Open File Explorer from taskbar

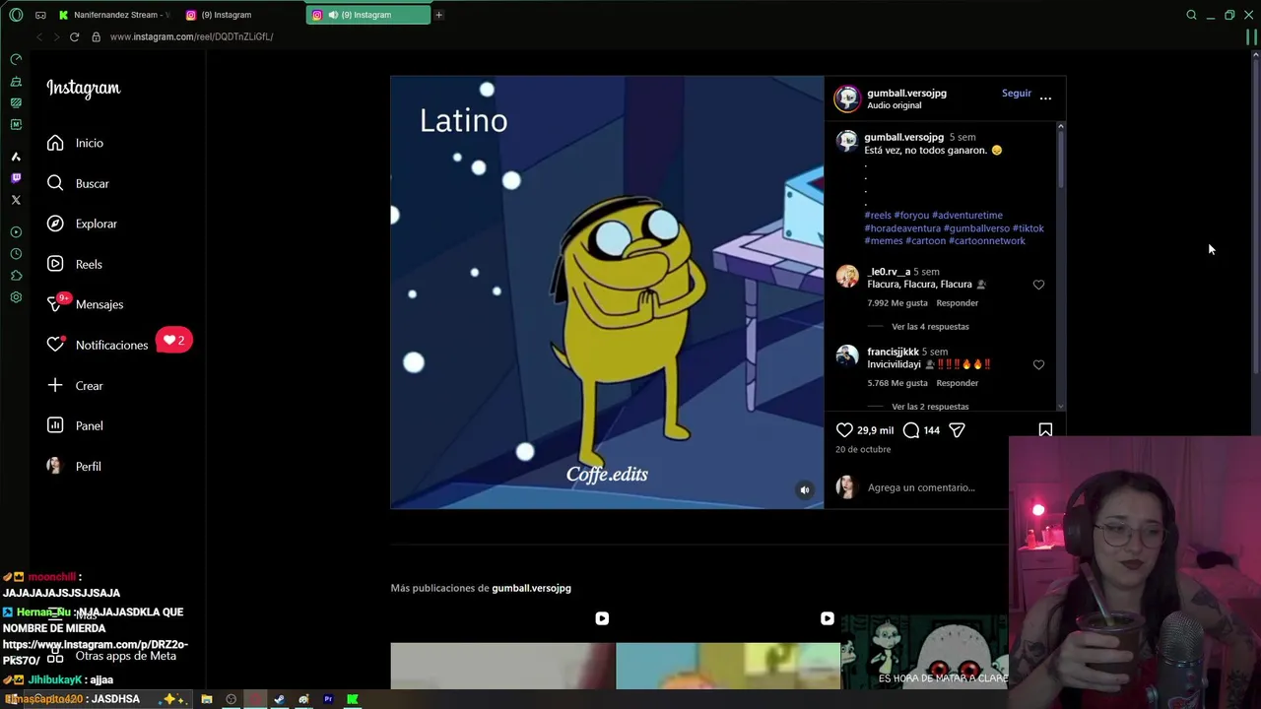207,699
